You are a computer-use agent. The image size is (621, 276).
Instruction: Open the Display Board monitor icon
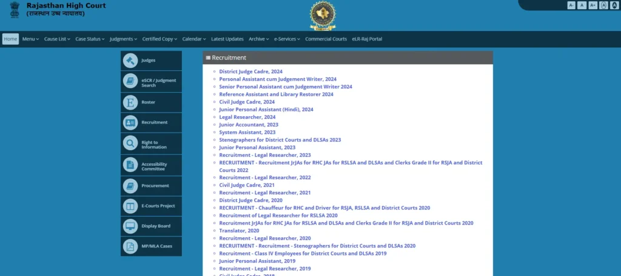pyautogui.click(x=130, y=226)
